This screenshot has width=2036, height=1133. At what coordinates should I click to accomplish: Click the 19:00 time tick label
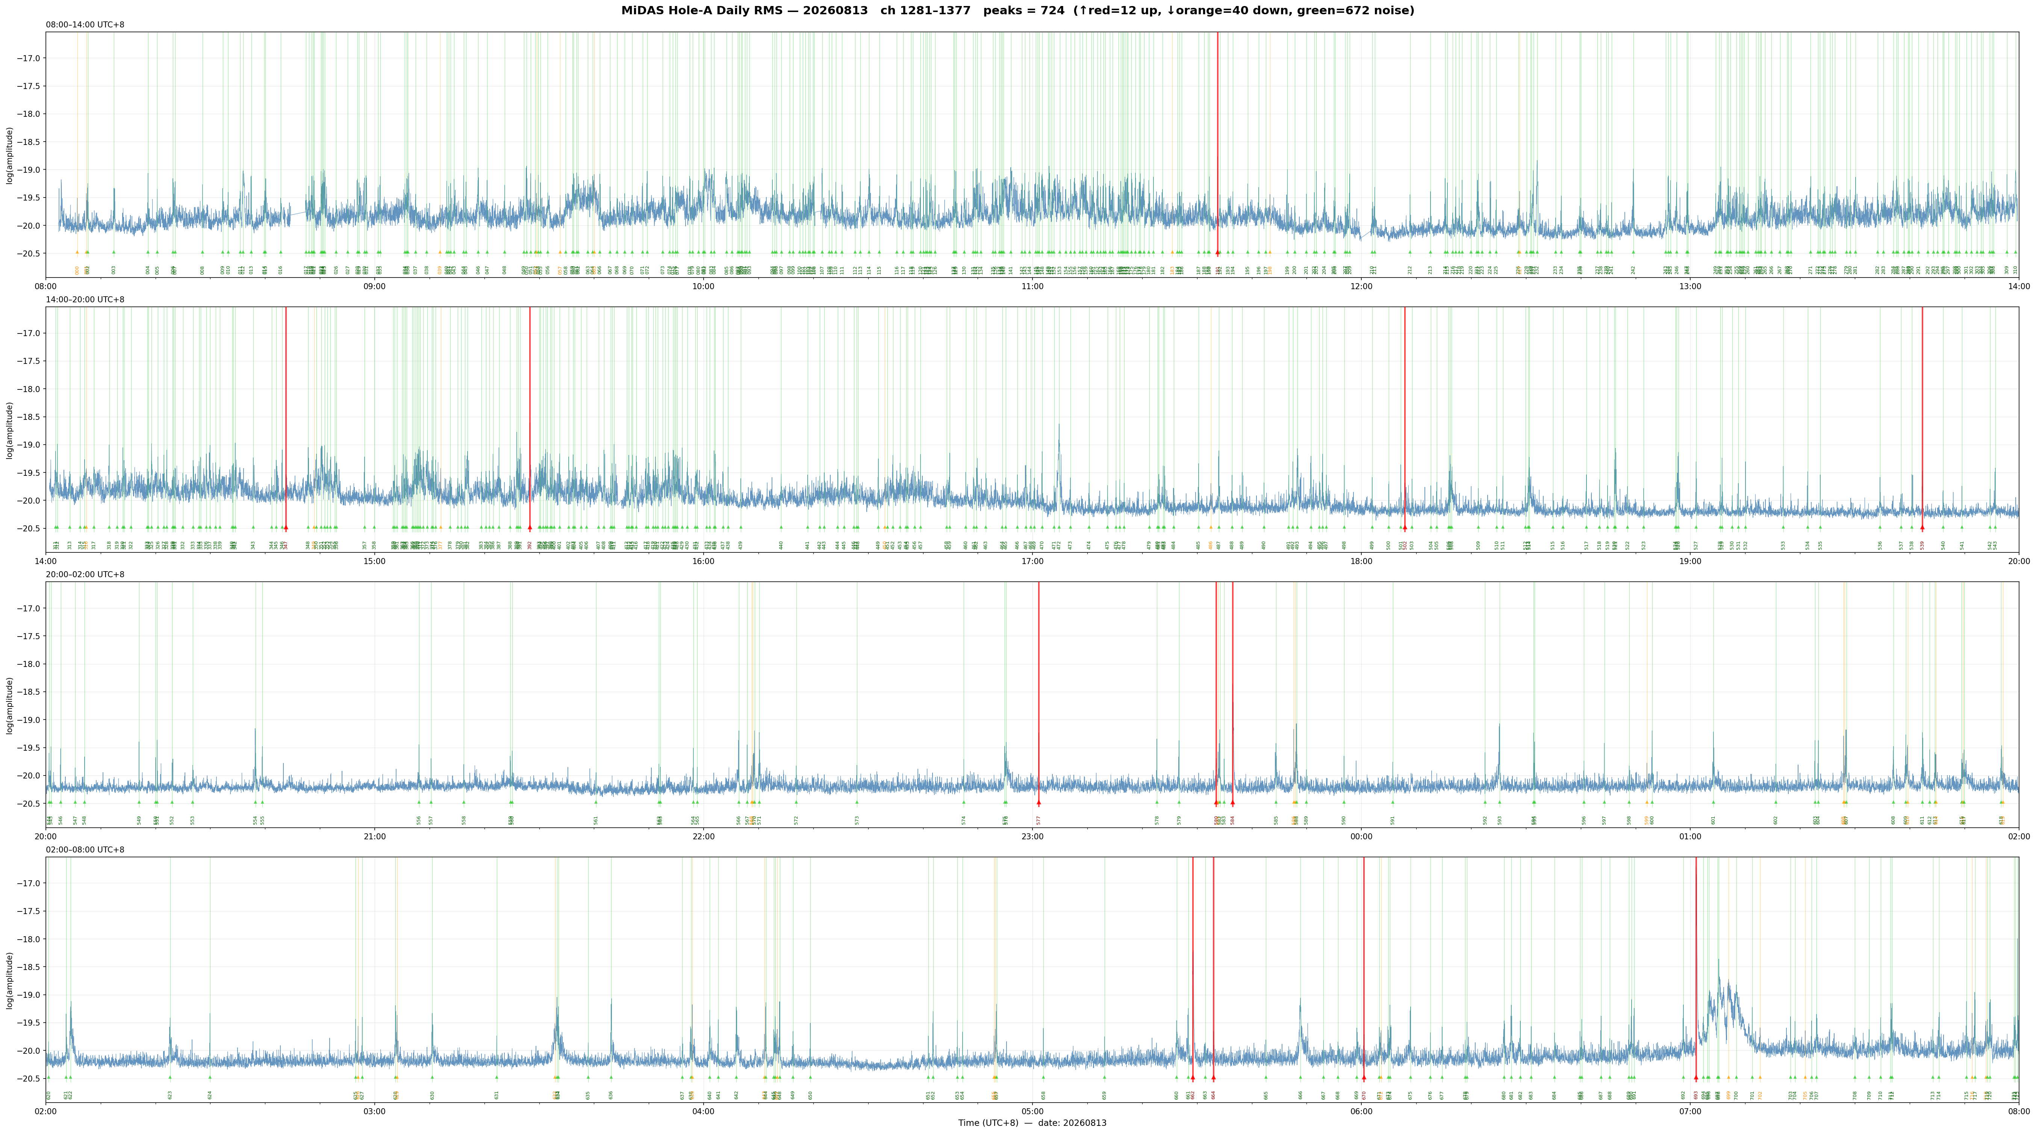1690,561
